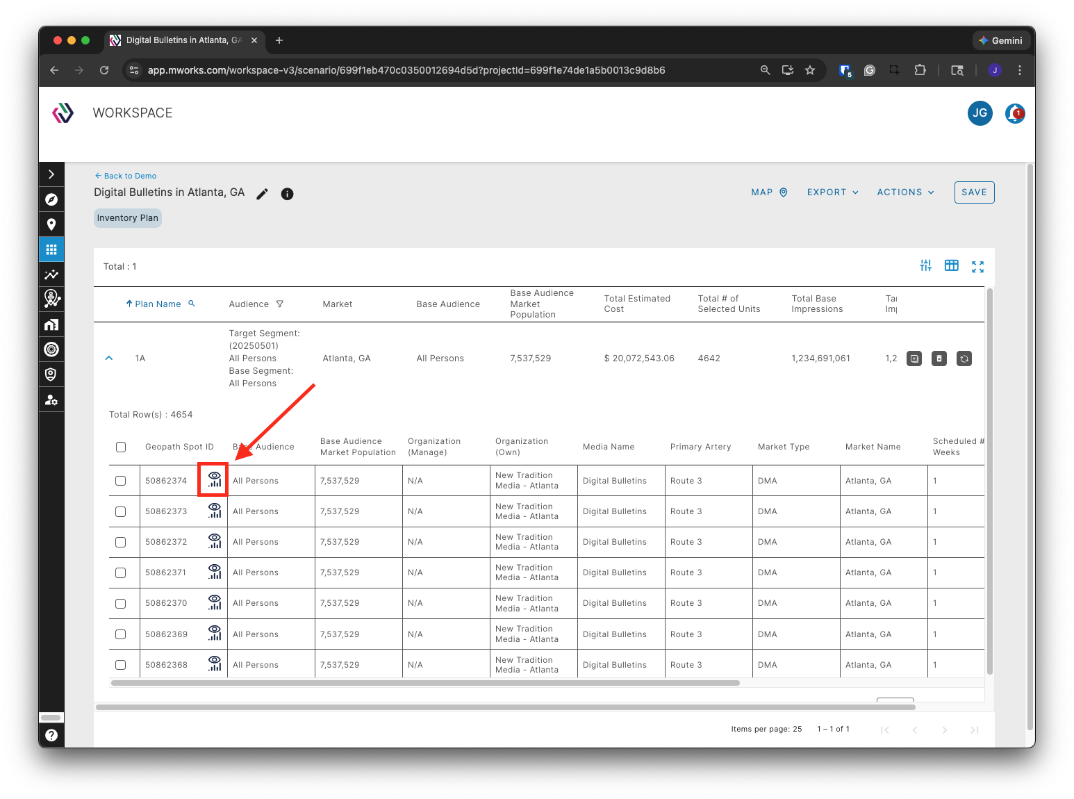This screenshot has width=1074, height=799.
Task: Click the duplicate plan 1A icon
Action: pyautogui.click(x=914, y=359)
